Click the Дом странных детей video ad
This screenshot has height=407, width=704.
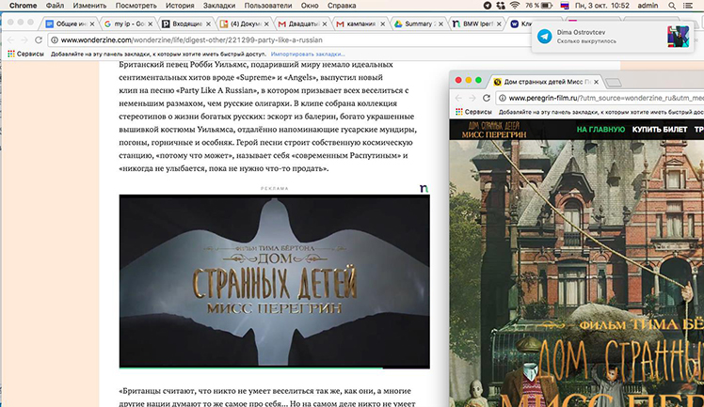click(x=274, y=281)
